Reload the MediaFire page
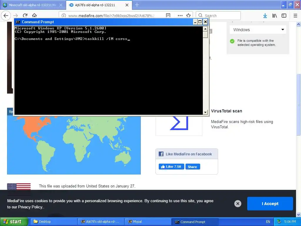The image size is (301, 226). [x=25, y=16]
